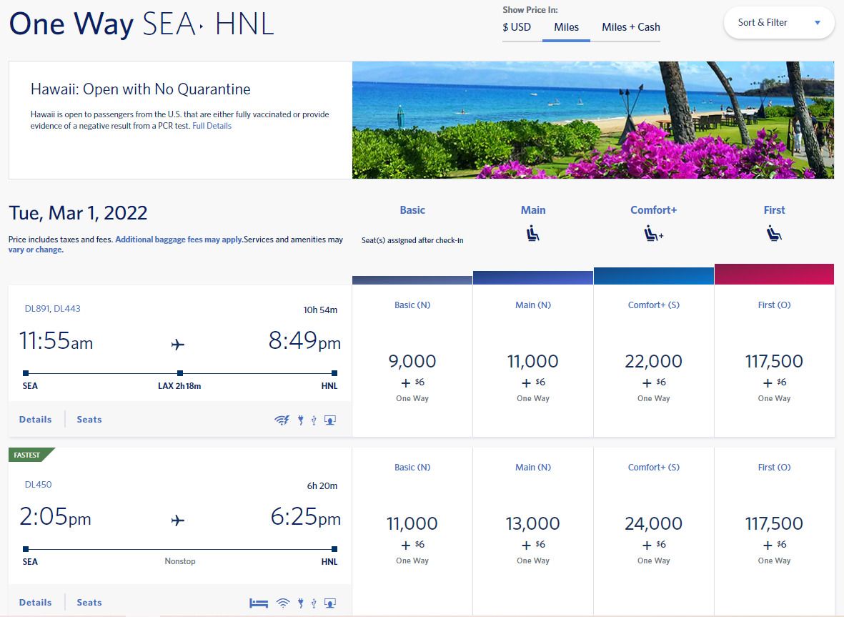
Task: Click the flat-bed seat icon for DL450
Action: tap(259, 603)
